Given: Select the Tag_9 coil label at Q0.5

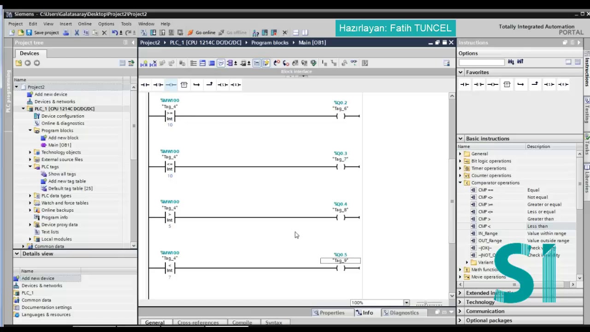Looking at the screenshot, I should coord(341,261).
